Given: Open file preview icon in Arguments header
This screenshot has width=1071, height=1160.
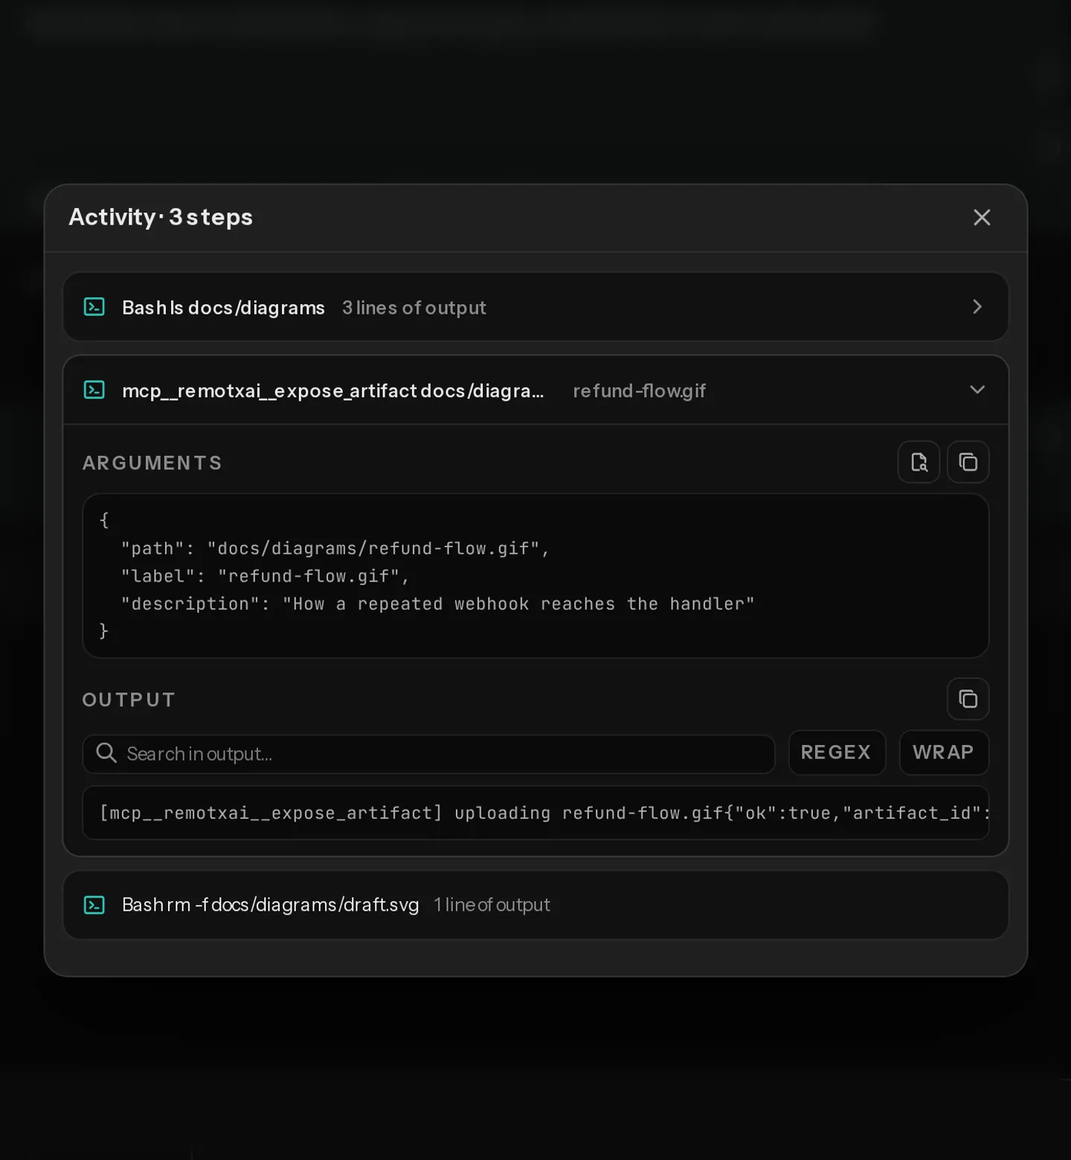Looking at the screenshot, I should (x=919, y=463).
